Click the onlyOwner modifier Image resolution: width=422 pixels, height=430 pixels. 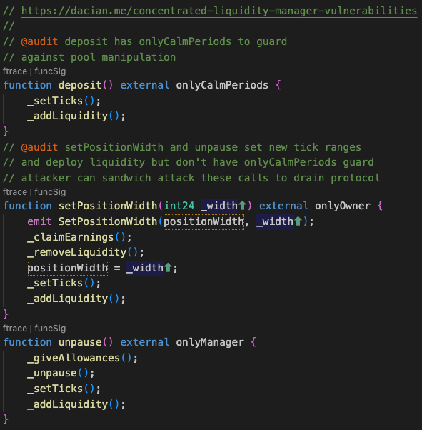click(x=343, y=206)
